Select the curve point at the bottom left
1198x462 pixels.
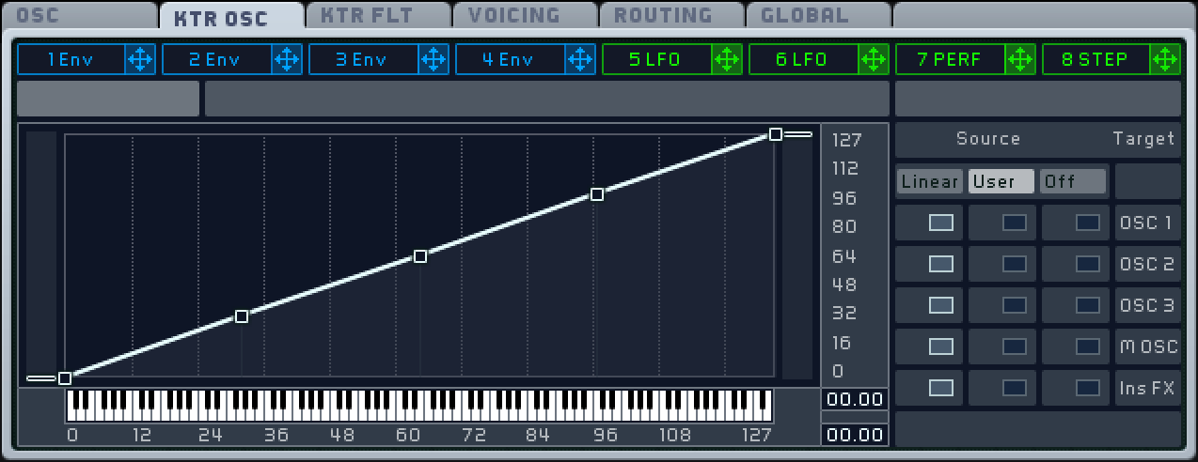coord(65,378)
